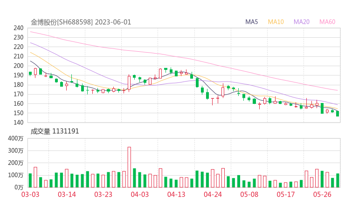
Task: Toggle the MA10 moving average legend
Action: click(276, 22)
